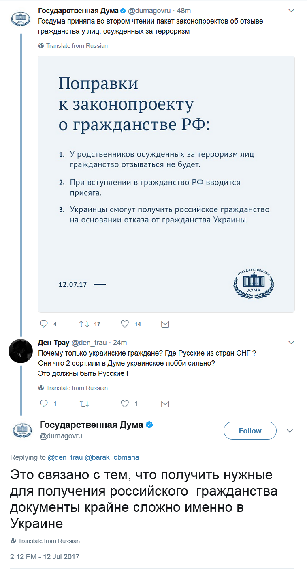
Task: Like Ден Трау's reply tweet
Action: click(125, 404)
